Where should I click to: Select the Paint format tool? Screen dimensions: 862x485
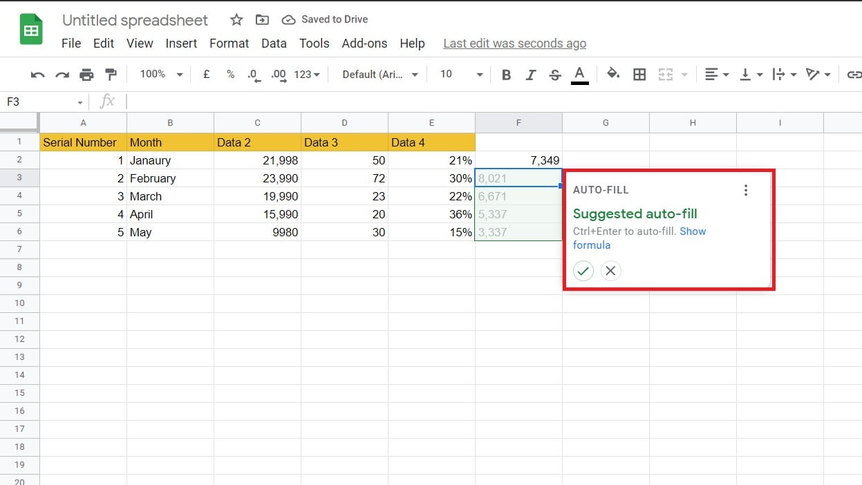(110, 74)
